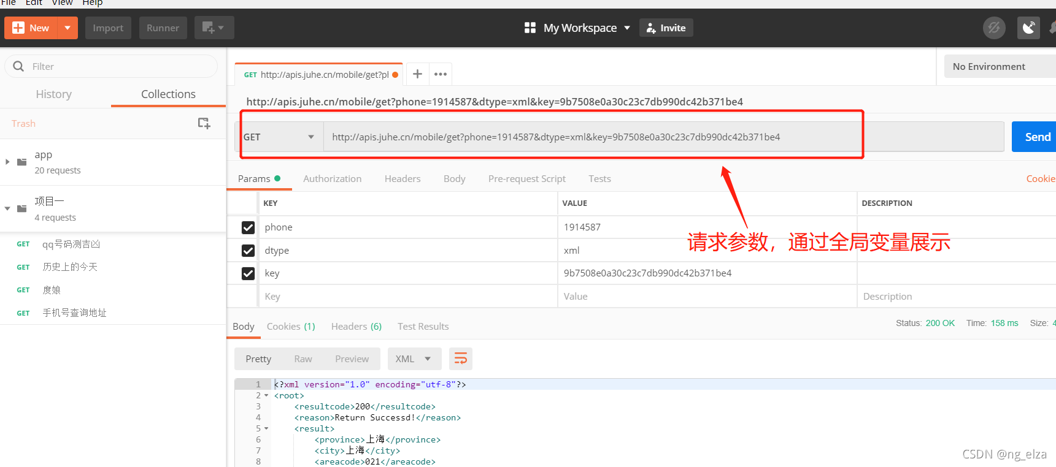This screenshot has width=1056, height=467.
Task: Uncheck the key parameter checkbox
Action: point(248,273)
